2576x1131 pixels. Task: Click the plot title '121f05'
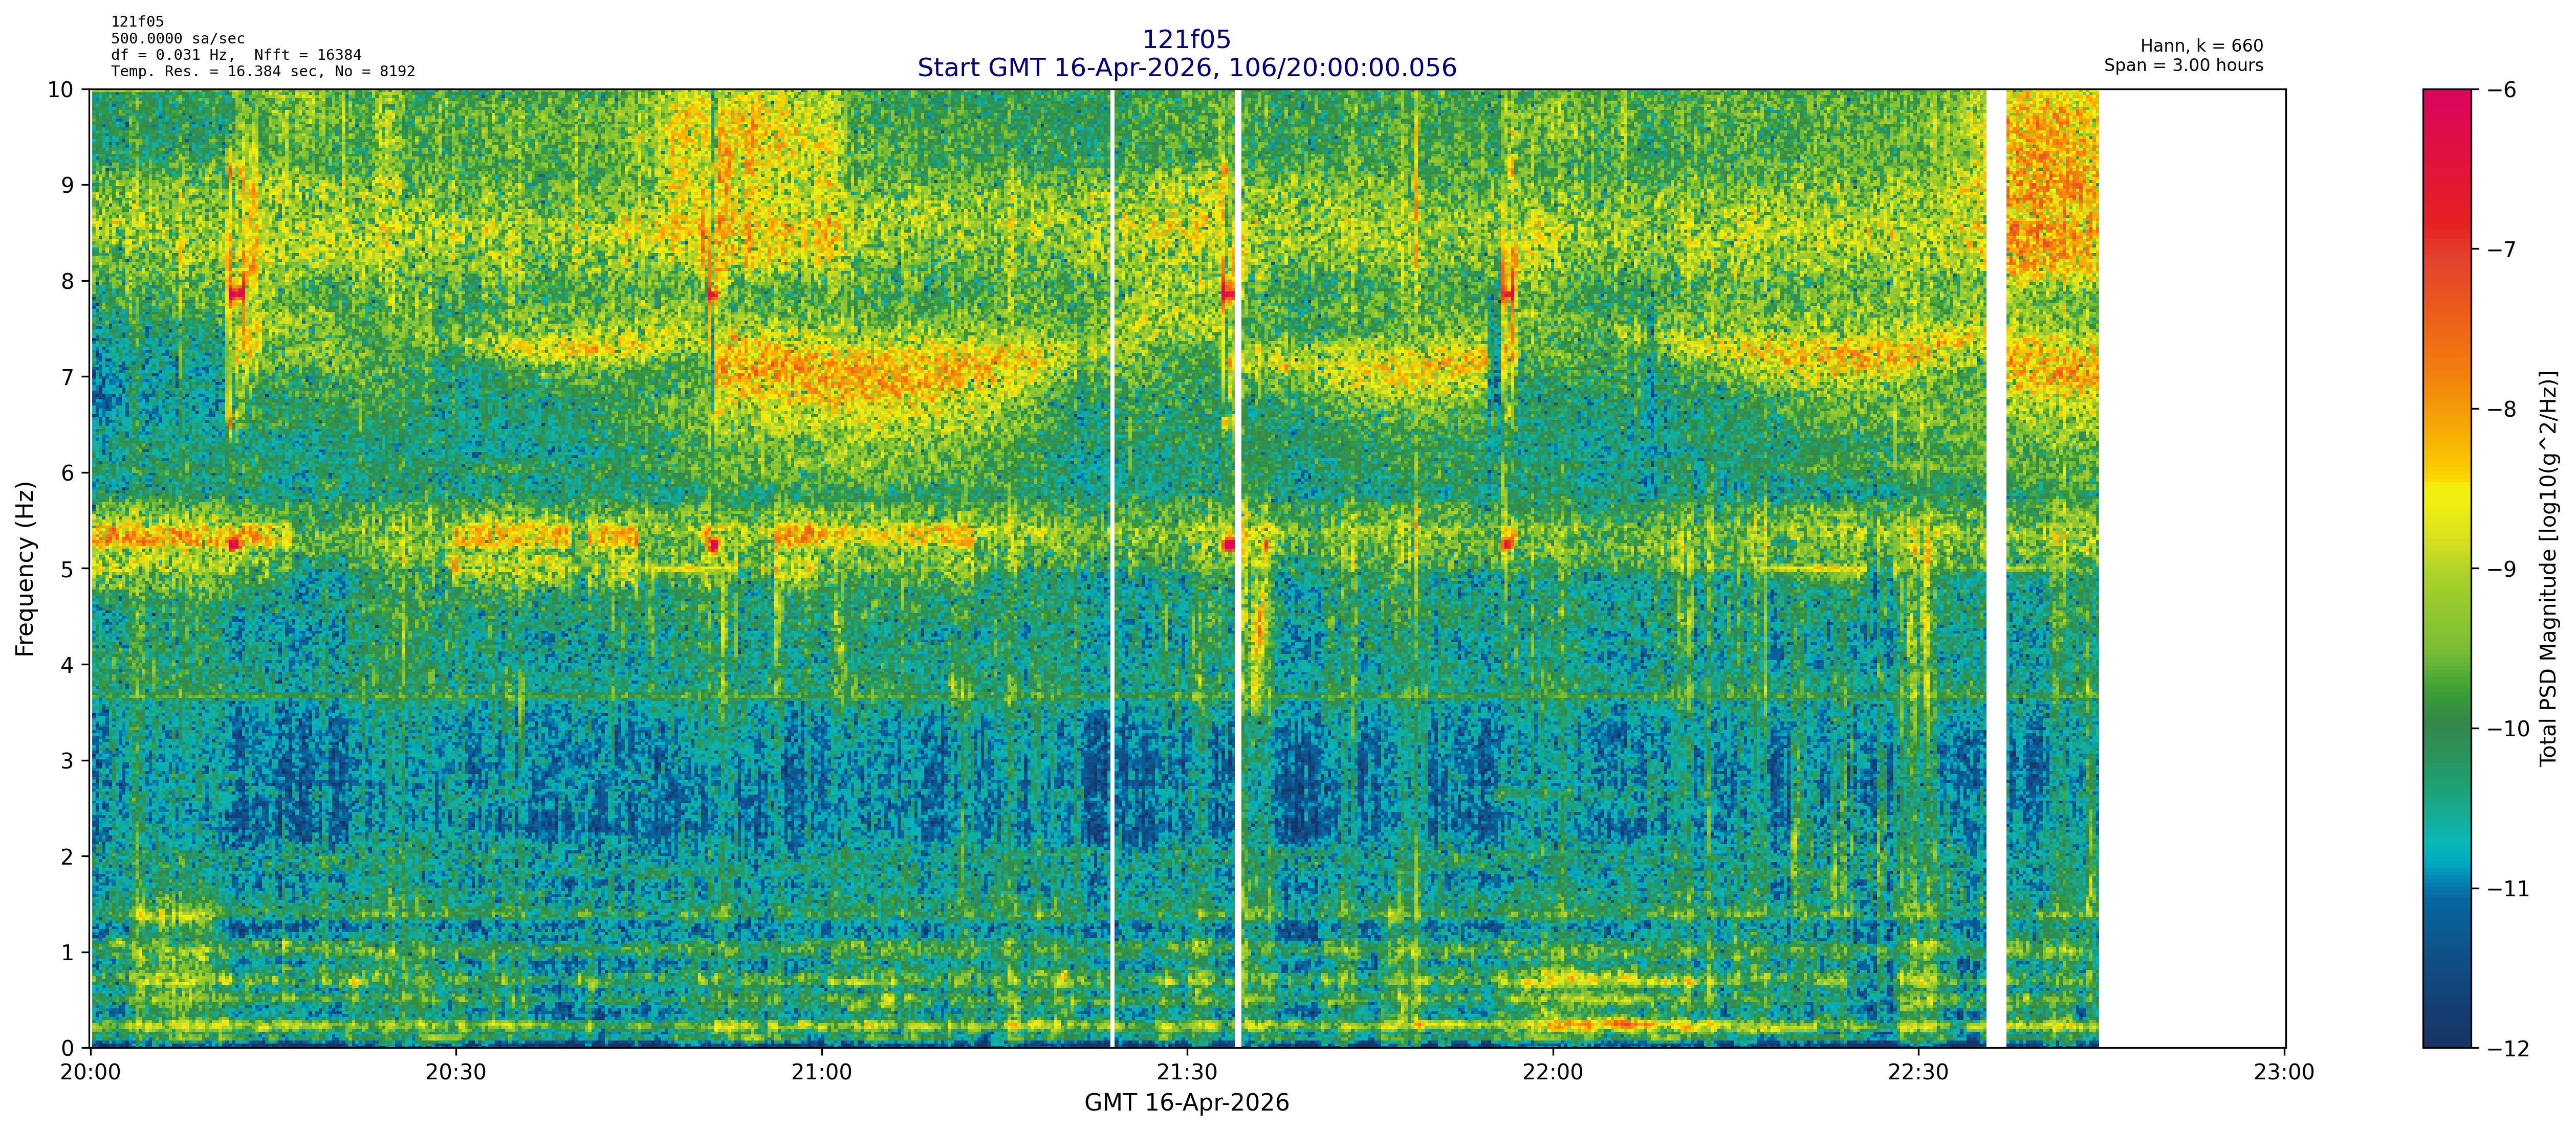1186,40
